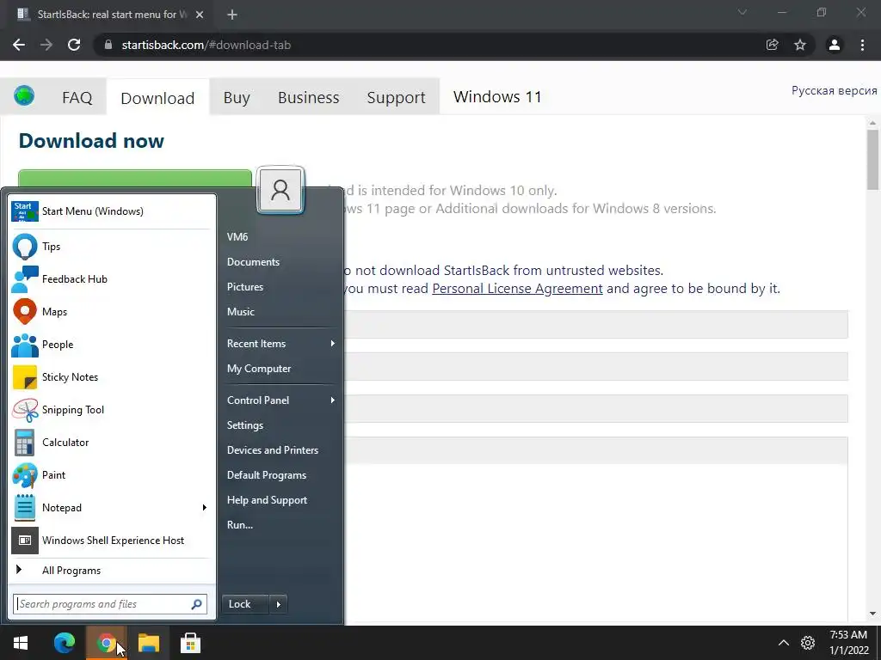Viewport: 881px width, 660px height.
Task: Click the Lock button
Action: click(x=245, y=604)
